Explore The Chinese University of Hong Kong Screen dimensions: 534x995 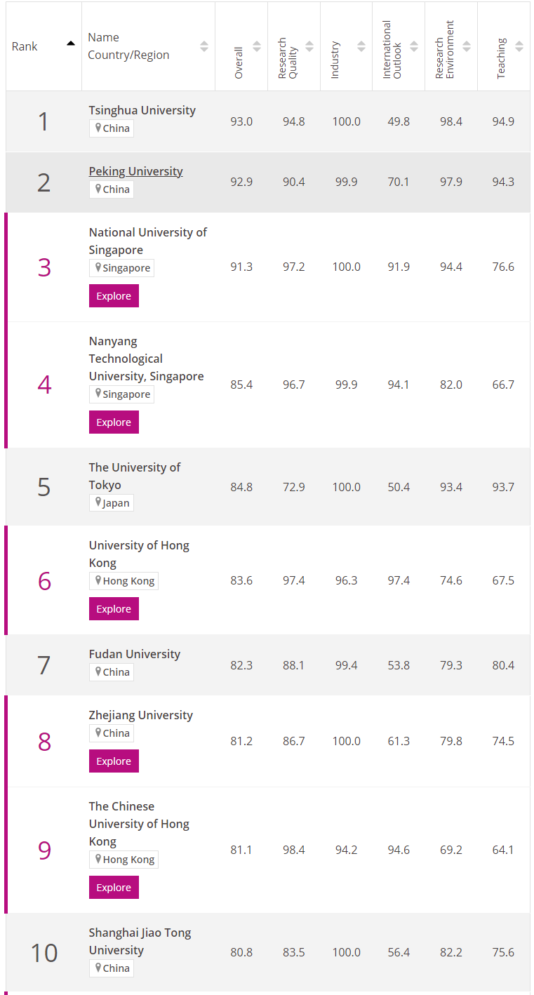(114, 888)
